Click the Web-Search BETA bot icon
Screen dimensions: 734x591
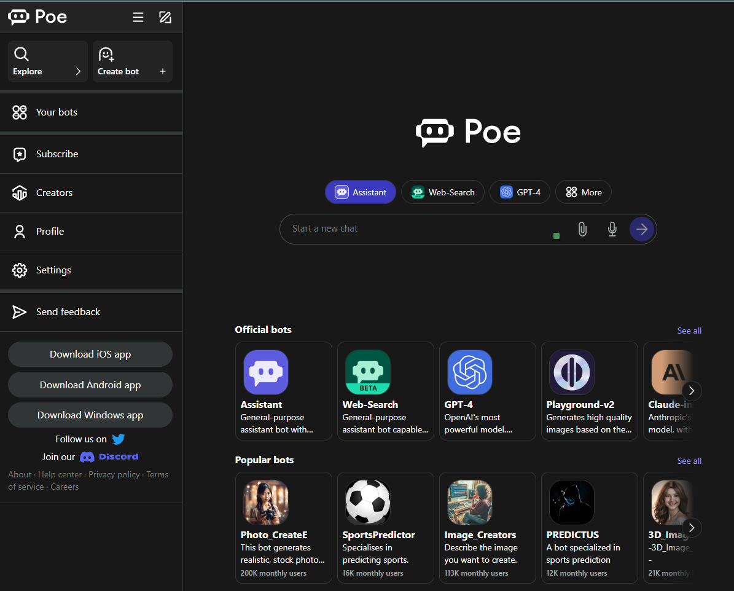point(368,372)
